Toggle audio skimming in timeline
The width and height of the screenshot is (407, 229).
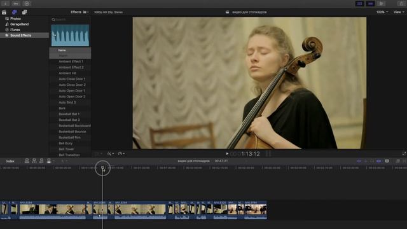click(x=366, y=161)
